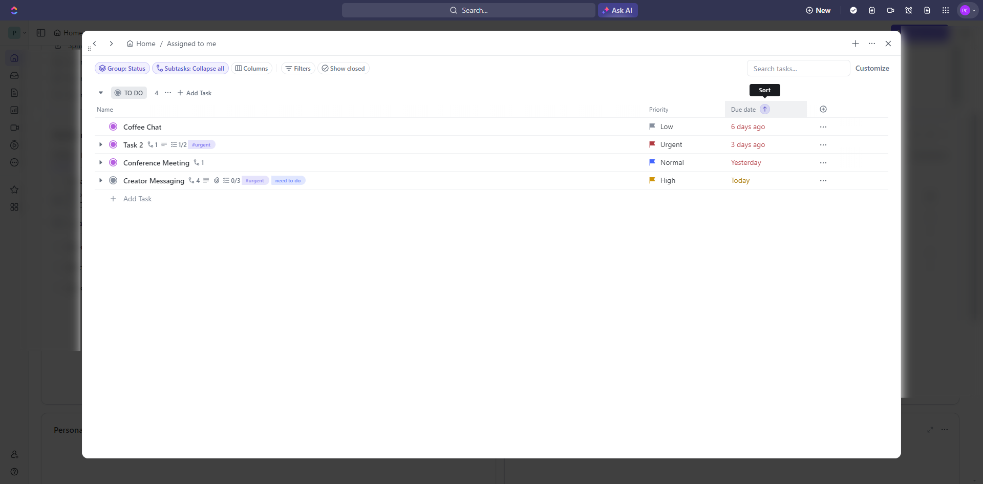Open the Favorites star icon in the sidebar

[14, 190]
